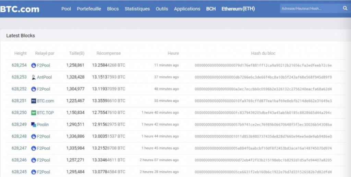Image resolution: width=351 pixels, height=177 pixels.
Task: Focus the Adresse/Hauteur/Hash search field
Action: [308, 8]
